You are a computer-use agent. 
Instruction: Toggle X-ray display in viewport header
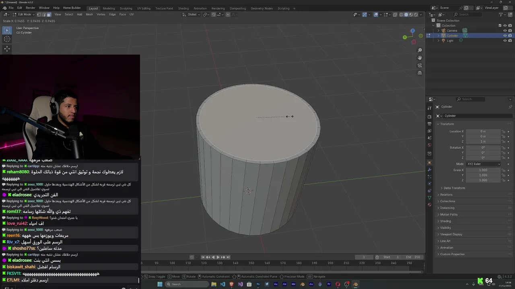(x=395, y=14)
